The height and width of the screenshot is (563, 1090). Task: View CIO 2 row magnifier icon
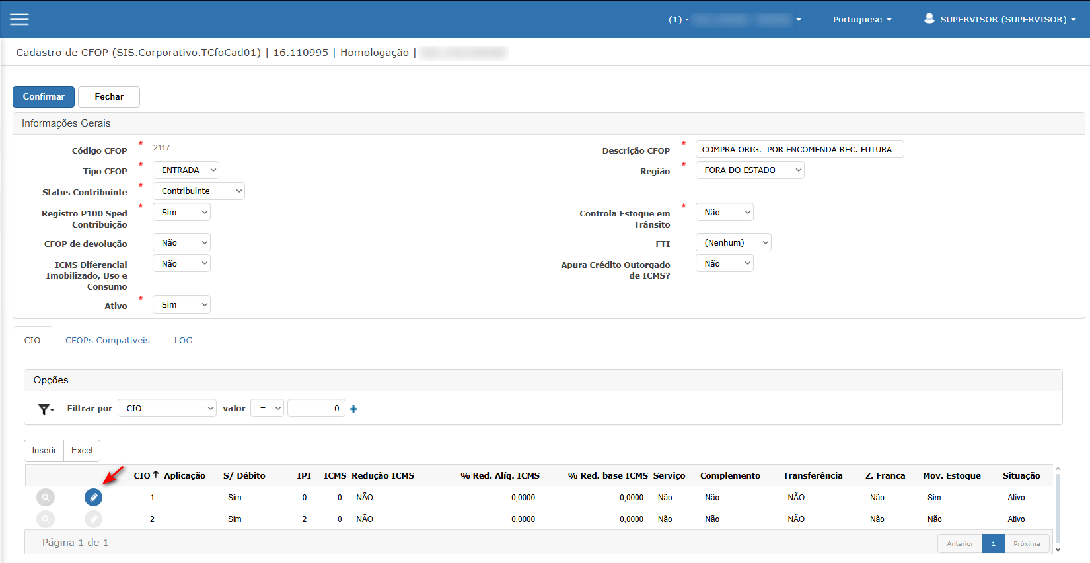tap(46, 519)
